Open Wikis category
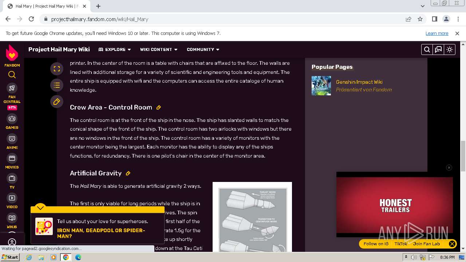 (x=12, y=221)
